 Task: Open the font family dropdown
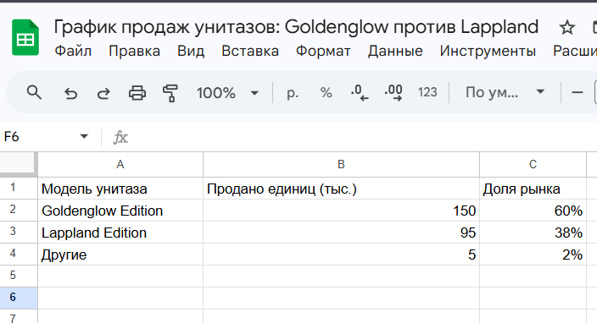click(x=505, y=92)
